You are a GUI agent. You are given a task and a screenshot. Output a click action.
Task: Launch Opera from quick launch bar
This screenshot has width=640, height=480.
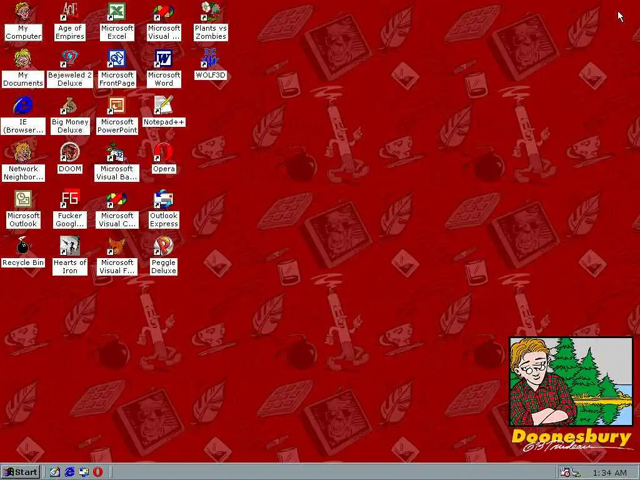tap(98, 472)
